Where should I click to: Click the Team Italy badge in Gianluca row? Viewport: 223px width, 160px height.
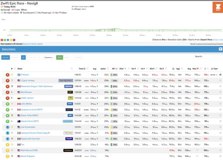[68, 133]
